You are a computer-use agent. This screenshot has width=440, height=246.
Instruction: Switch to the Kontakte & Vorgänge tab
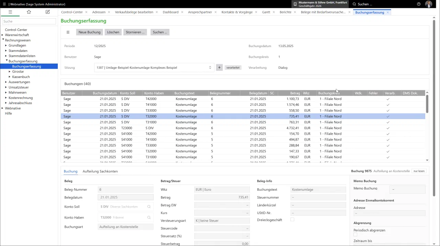(237, 12)
